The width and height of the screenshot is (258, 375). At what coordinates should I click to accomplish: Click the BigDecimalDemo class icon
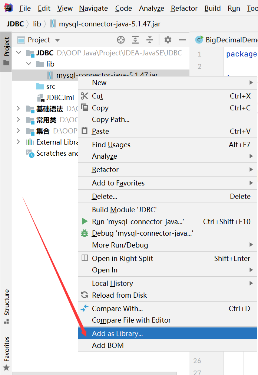pos(199,40)
